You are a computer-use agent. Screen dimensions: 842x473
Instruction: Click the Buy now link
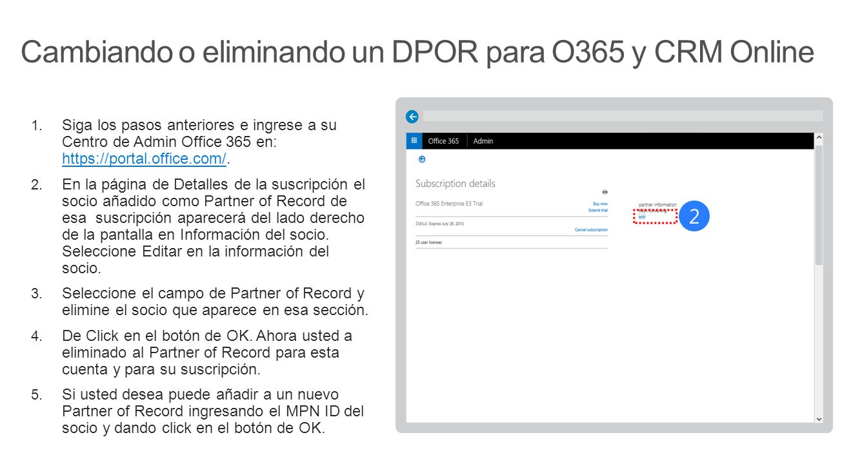(600, 204)
